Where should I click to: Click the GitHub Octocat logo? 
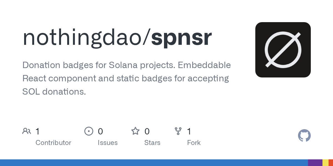304,136
